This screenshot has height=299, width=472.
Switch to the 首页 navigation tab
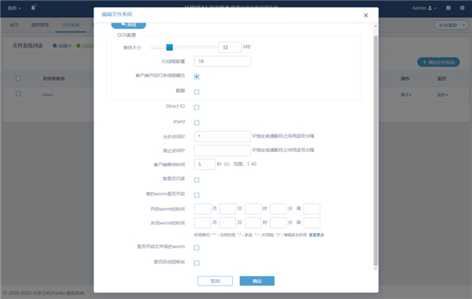point(14,25)
